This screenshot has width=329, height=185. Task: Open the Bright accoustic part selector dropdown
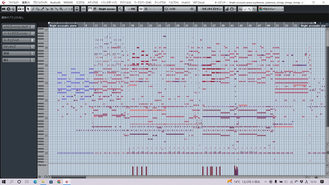coord(107,9)
